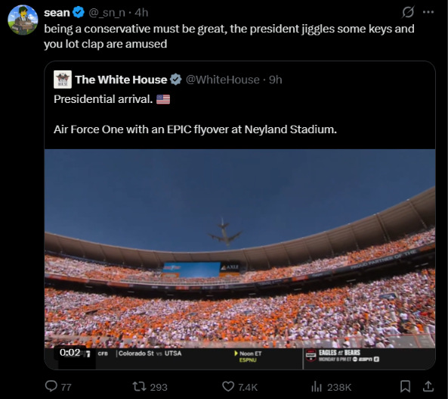
Task: Open the three-dot more options menu
Action: pos(428,12)
